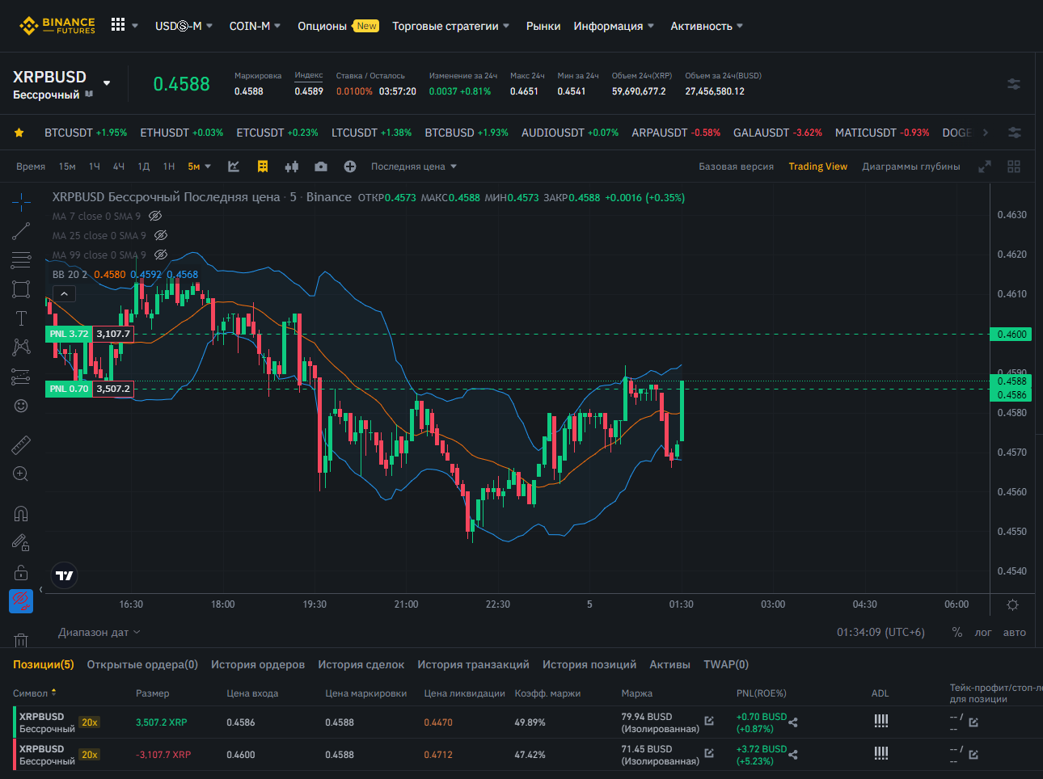Select the ruler measure tool

click(x=21, y=444)
